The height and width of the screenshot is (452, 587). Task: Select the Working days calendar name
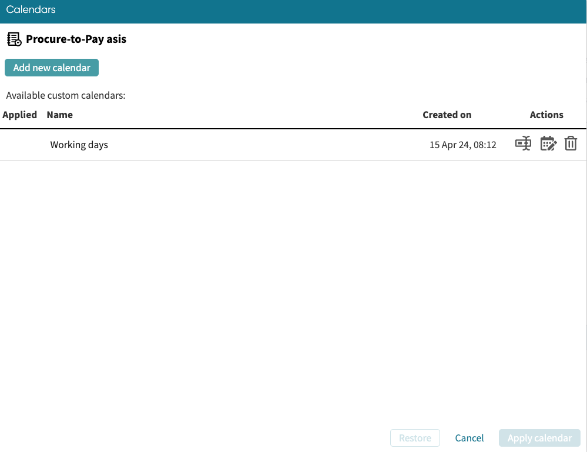(x=79, y=145)
